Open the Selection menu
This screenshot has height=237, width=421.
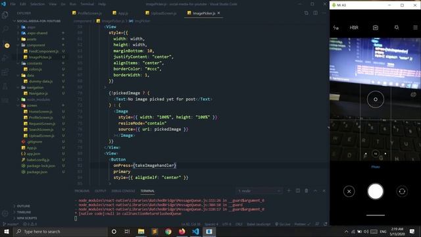(37, 4)
